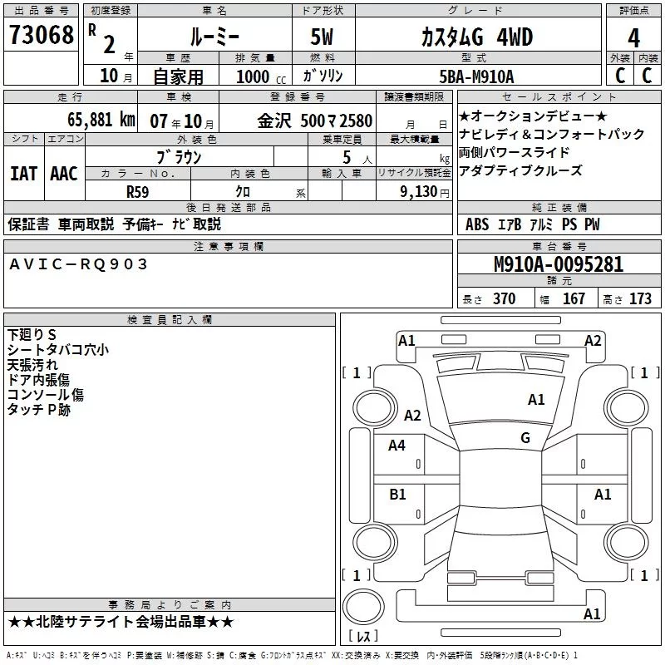Image resolution: width=665 pixels, height=665 pixels.
Task: Click the notes text AVIC-RQ903
Action: tap(78, 264)
